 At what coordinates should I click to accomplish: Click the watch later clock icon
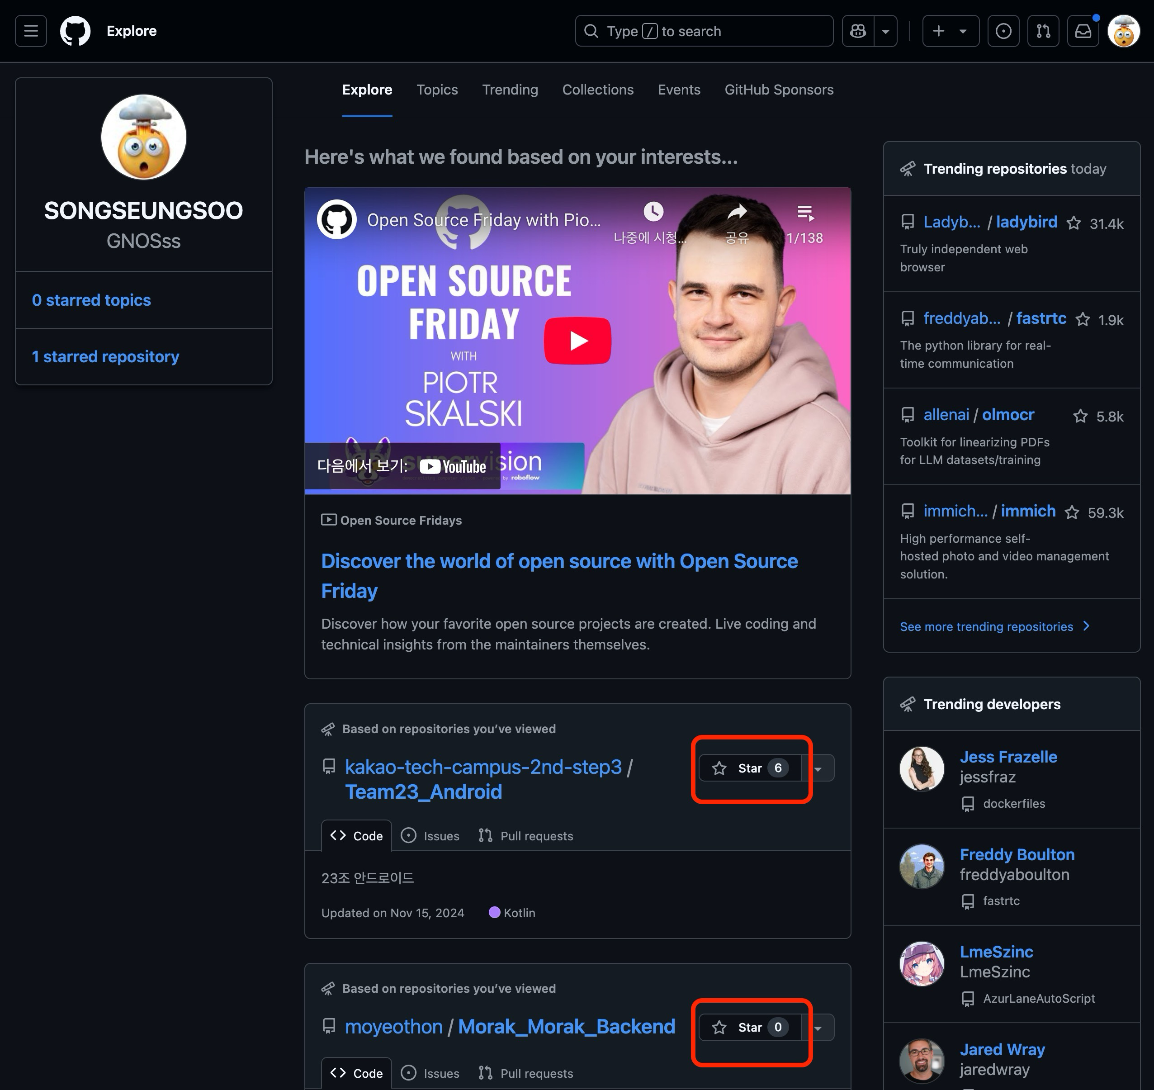point(653,212)
